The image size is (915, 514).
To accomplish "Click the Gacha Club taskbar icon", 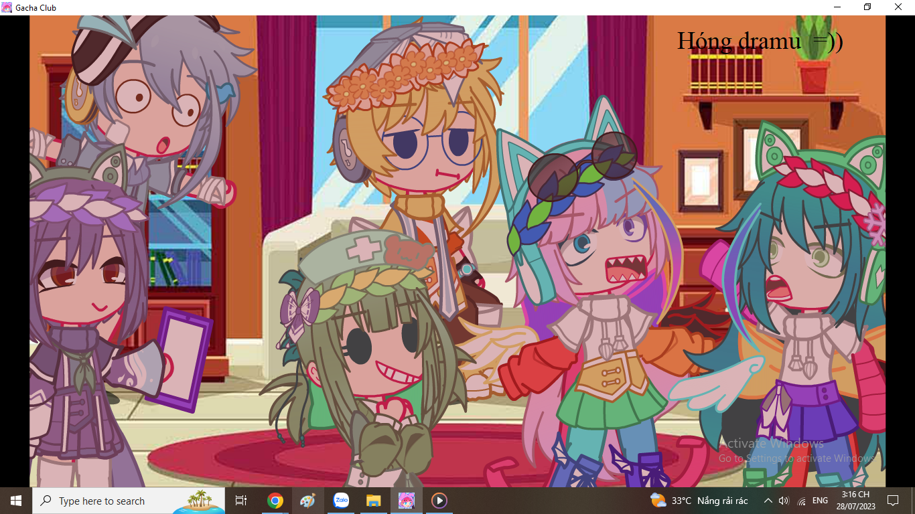I will [x=407, y=501].
